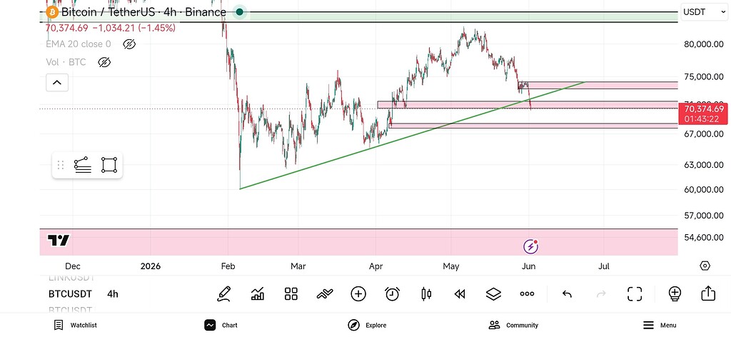731x337 pixels.
Task: Click the 80,000.00 price axis label
Action: coord(704,44)
